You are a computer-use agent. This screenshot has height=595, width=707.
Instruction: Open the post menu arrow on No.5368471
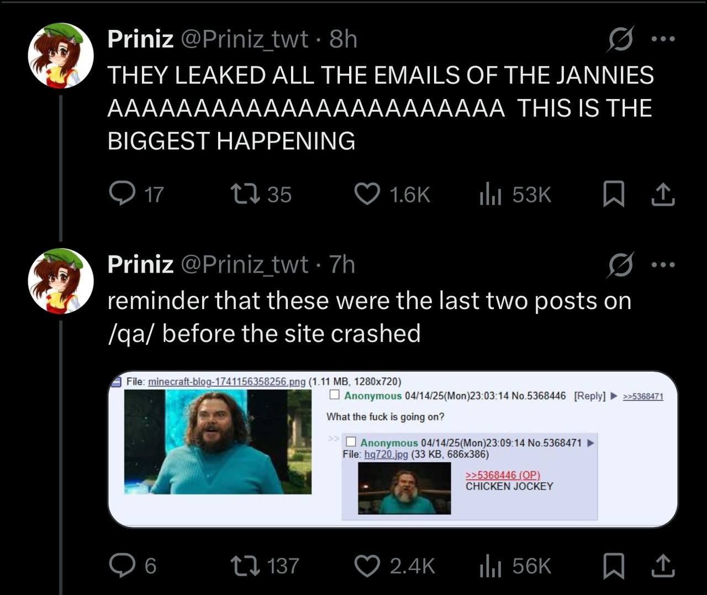pyautogui.click(x=590, y=442)
